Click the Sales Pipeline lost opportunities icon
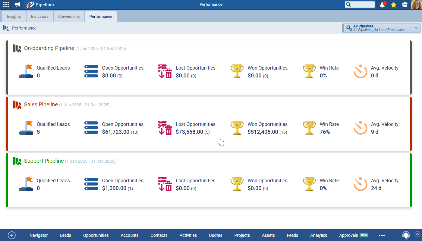 (x=165, y=128)
